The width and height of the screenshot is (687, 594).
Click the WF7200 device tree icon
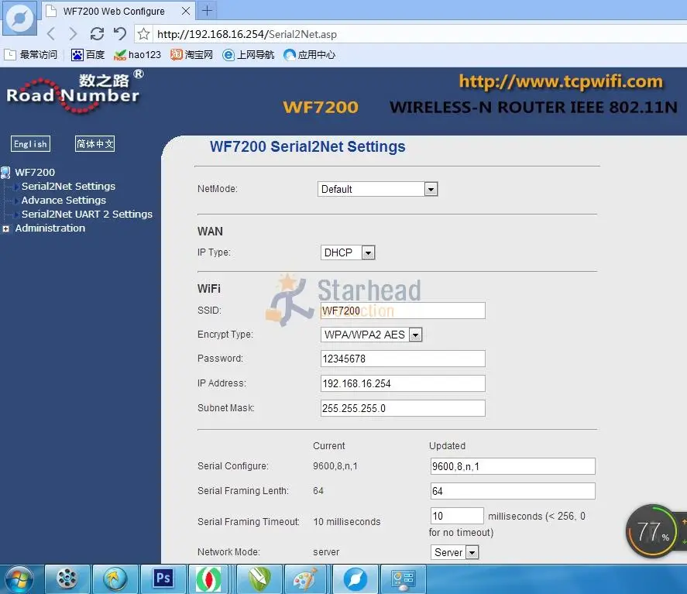5,172
